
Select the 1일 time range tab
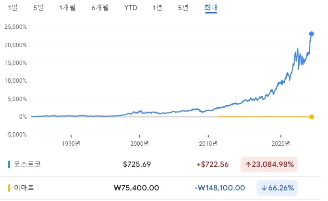tap(13, 8)
